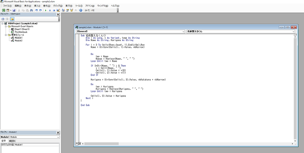The image size is (304, 153).
Task: Switch to the 全体 properties tab
Action: 3,141
